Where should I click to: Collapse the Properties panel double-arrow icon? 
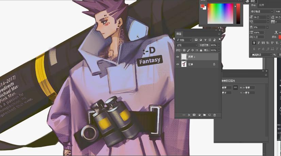(x=263, y=71)
